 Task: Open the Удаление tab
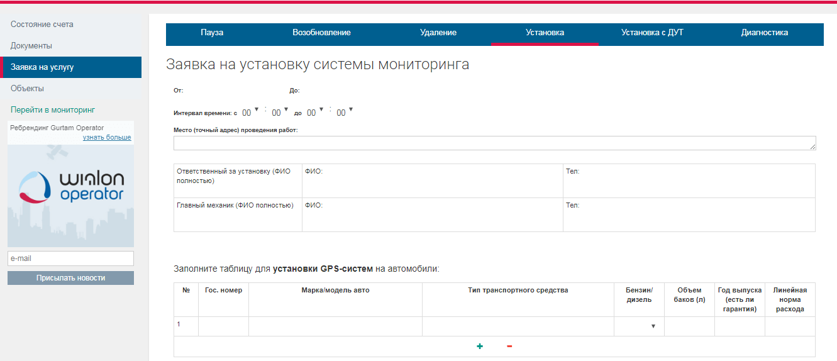(x=438, y=33)
